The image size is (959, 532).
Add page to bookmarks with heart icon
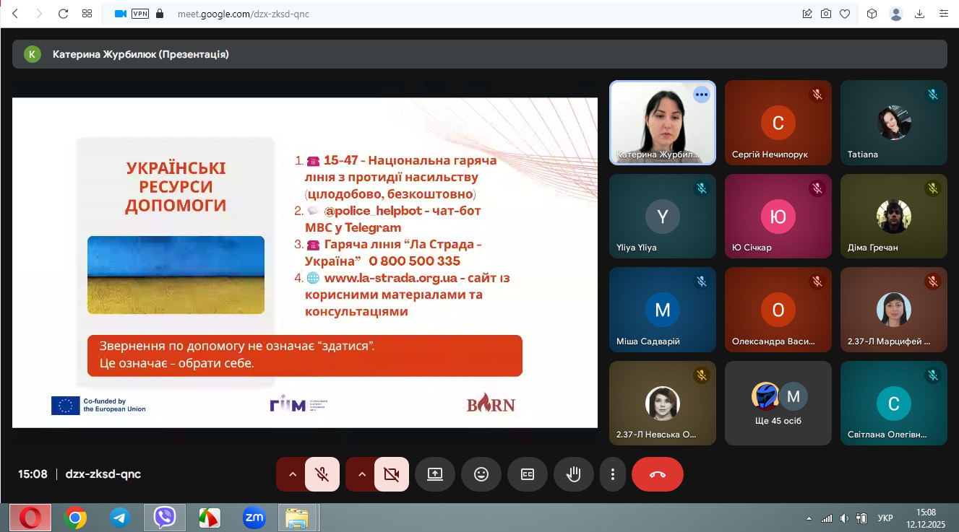tap(844, 14)
